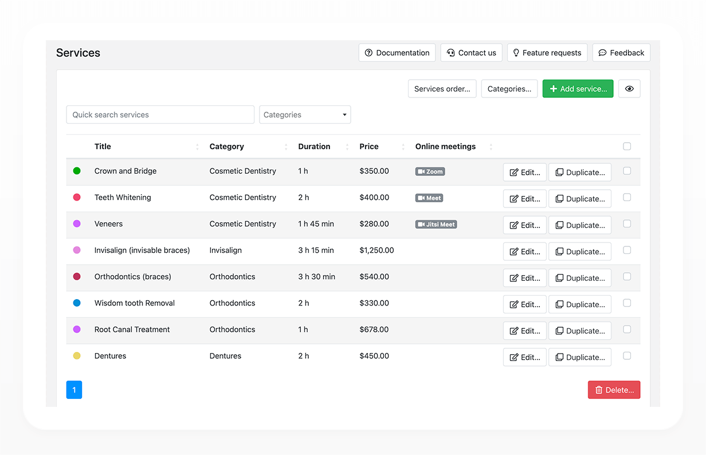The height and width of the screenshot is (455, 706).
Task: Sort services by Price column
Action: 369,146
